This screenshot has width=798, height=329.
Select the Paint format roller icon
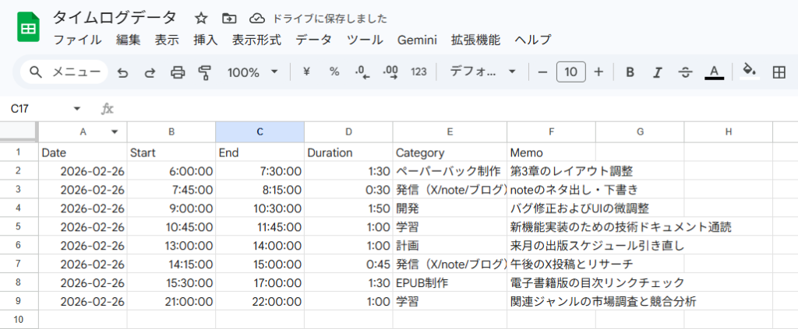point(205,72)
